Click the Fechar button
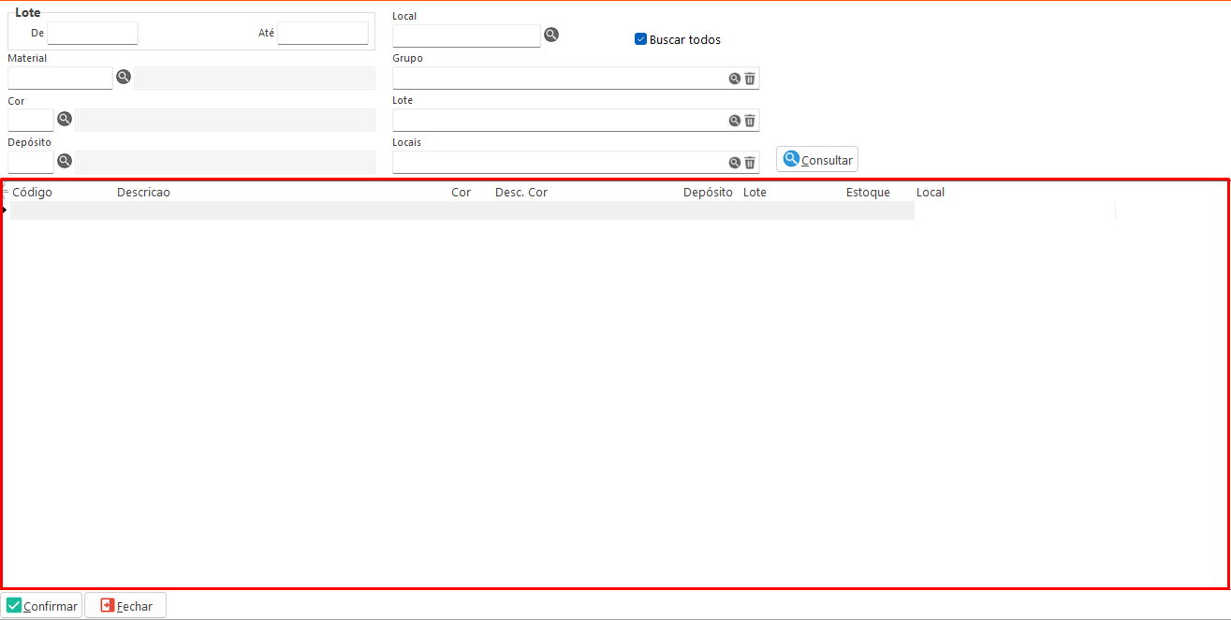Image resolution: width=1231 pixels, height=620 pixels. click(x=125, y=606)
